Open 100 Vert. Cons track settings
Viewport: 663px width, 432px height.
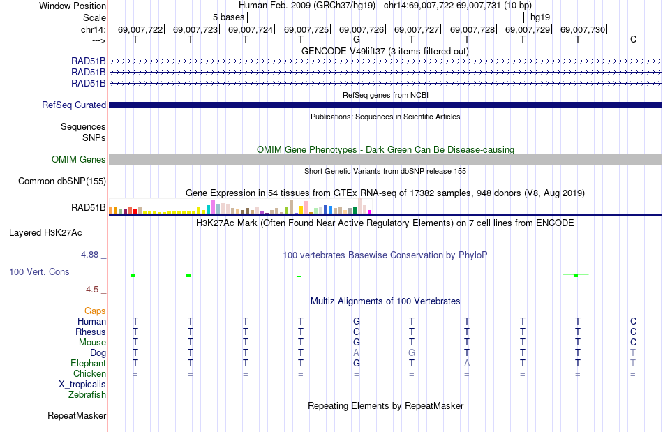click(x=39, y=271)
